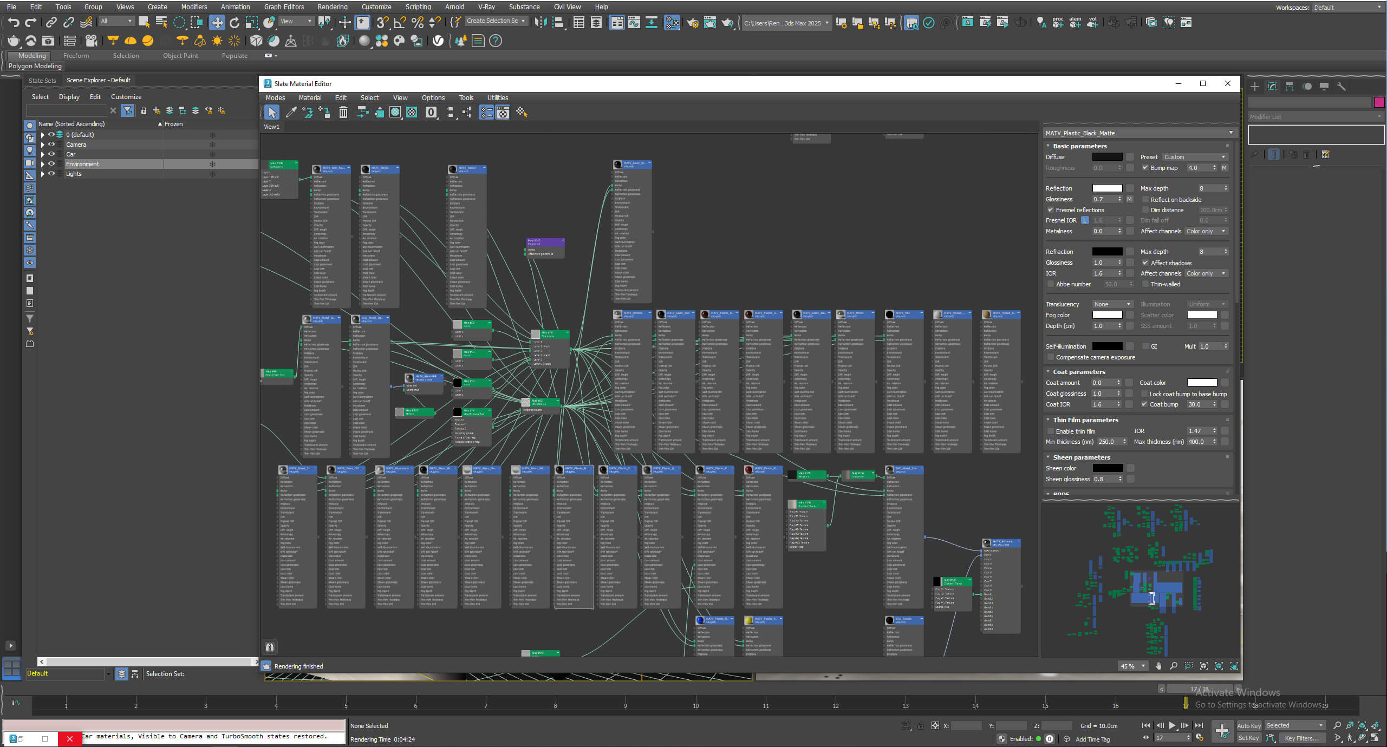Click the Pan tool hand icon
The width and height of the screenshot is (1387, 747).
point(1158,666)
